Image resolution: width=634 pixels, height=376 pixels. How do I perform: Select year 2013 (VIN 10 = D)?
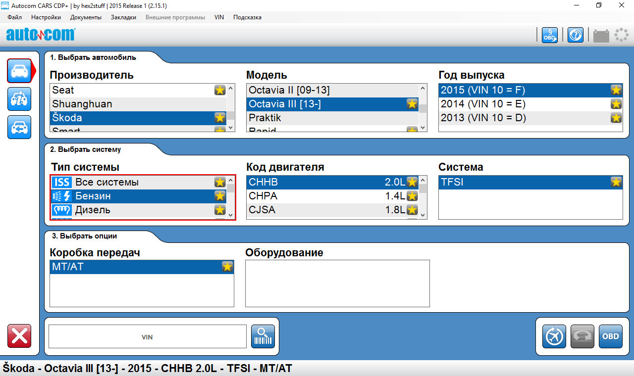[x=530, y=118]
